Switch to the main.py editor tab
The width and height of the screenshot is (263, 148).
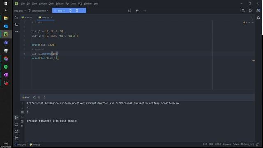[x=27, y=17]
